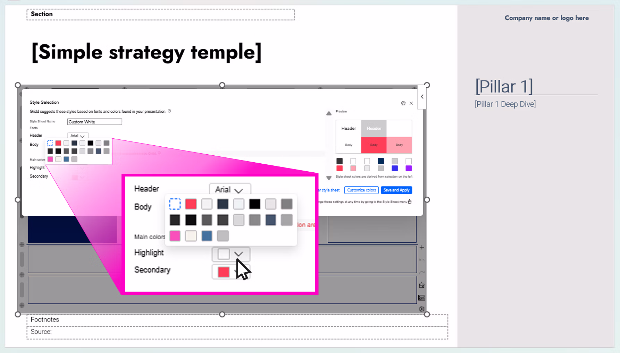The height and width of the screenshot is (353, 620).
Task: Click the gear icon at the slide's bottom right
Action: (422, 309)
